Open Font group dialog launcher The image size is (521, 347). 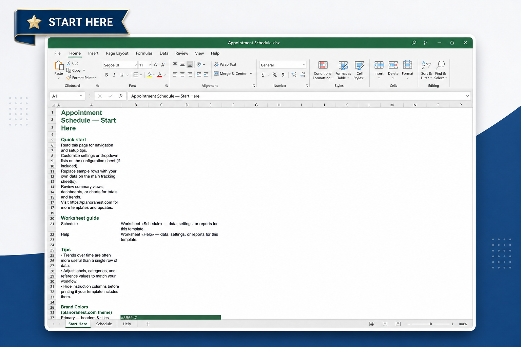pyautogui.click(x=167, y=86)
